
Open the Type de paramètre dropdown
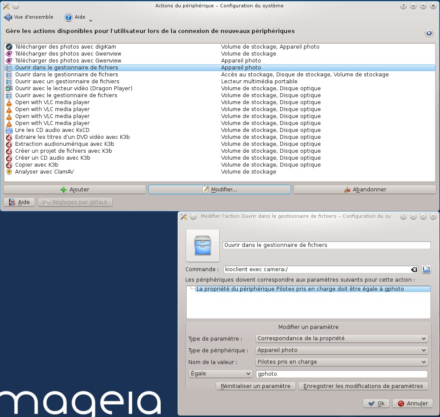[x=342, y=338]
